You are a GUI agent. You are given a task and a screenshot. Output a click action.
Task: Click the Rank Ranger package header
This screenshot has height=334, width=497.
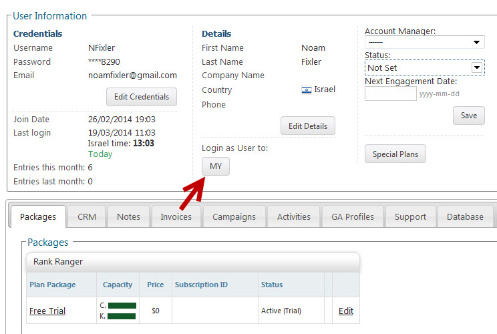coord(193,262)
